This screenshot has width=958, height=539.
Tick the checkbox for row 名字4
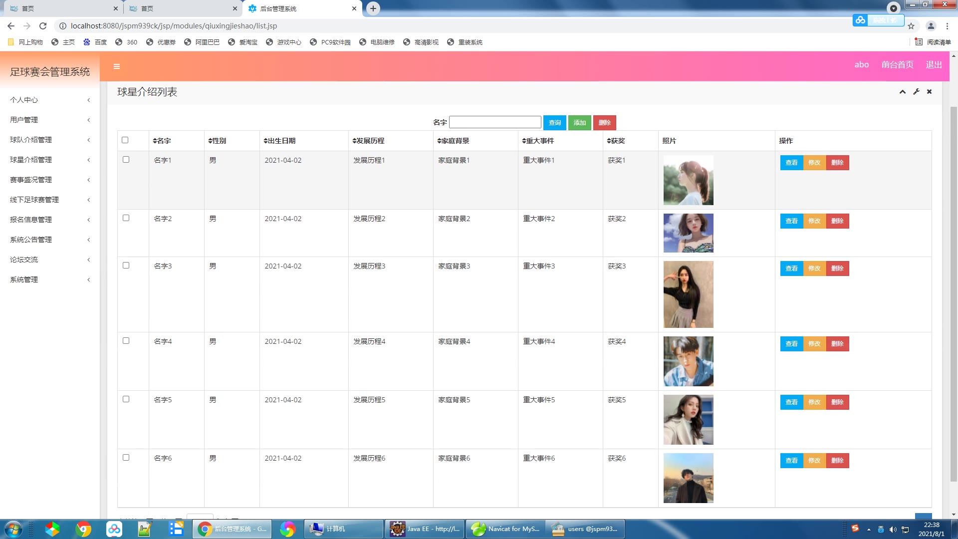point(126,341)
